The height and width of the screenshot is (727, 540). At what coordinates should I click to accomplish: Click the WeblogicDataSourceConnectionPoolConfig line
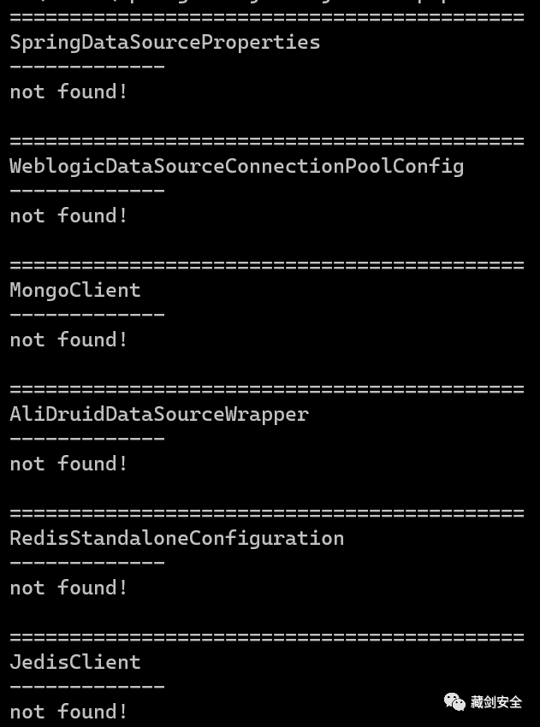pos(236,166)
